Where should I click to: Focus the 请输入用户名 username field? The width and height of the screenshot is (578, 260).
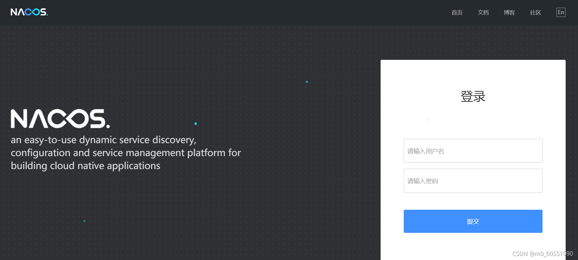tap(473, 151)
